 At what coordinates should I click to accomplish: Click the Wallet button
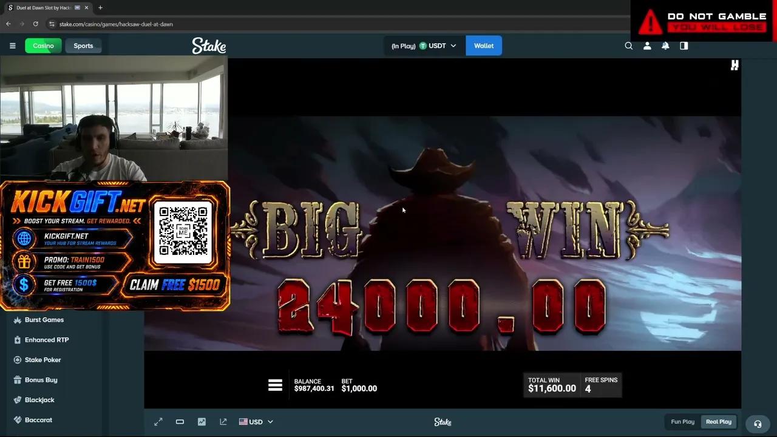tap(484, 46)
